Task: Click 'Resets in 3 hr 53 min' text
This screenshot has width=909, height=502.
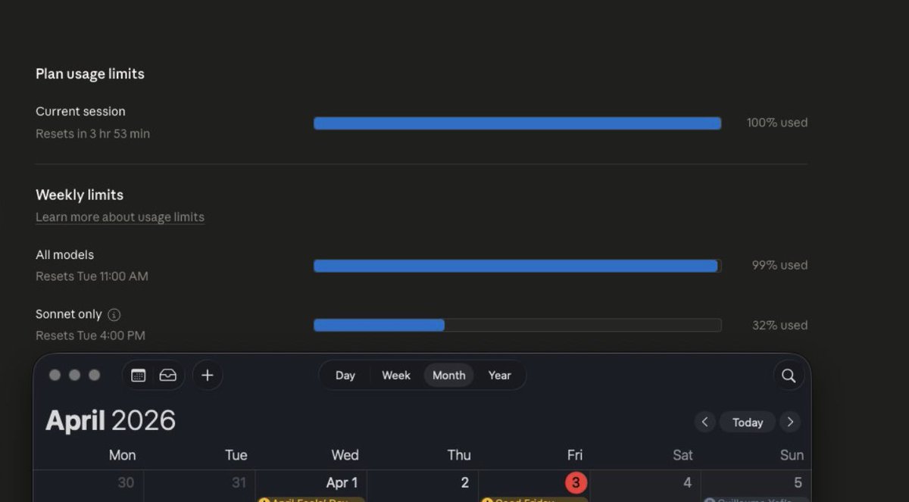Action: 92,134
